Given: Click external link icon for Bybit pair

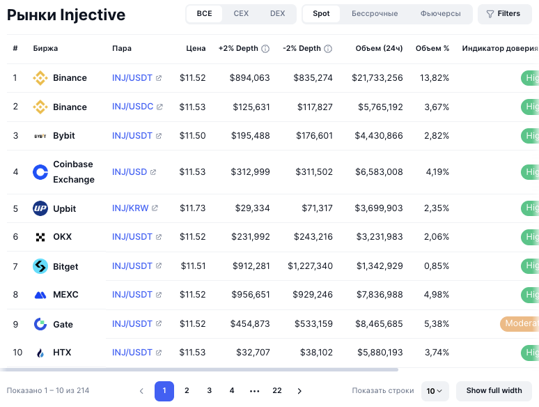Looking at the screenshot, I should [x=159, y=136].
